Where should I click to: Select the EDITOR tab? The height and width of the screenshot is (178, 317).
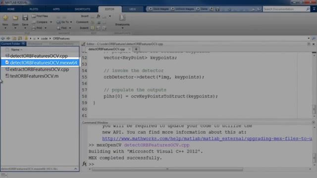(110, 9)
